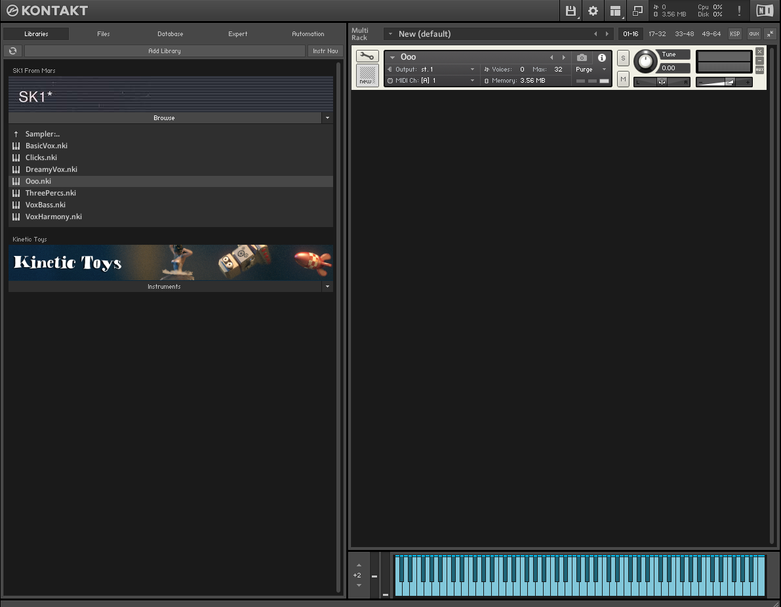Raise keyboard octave with up arrow
Screen dimensions: 781x607
pos(359,565)
